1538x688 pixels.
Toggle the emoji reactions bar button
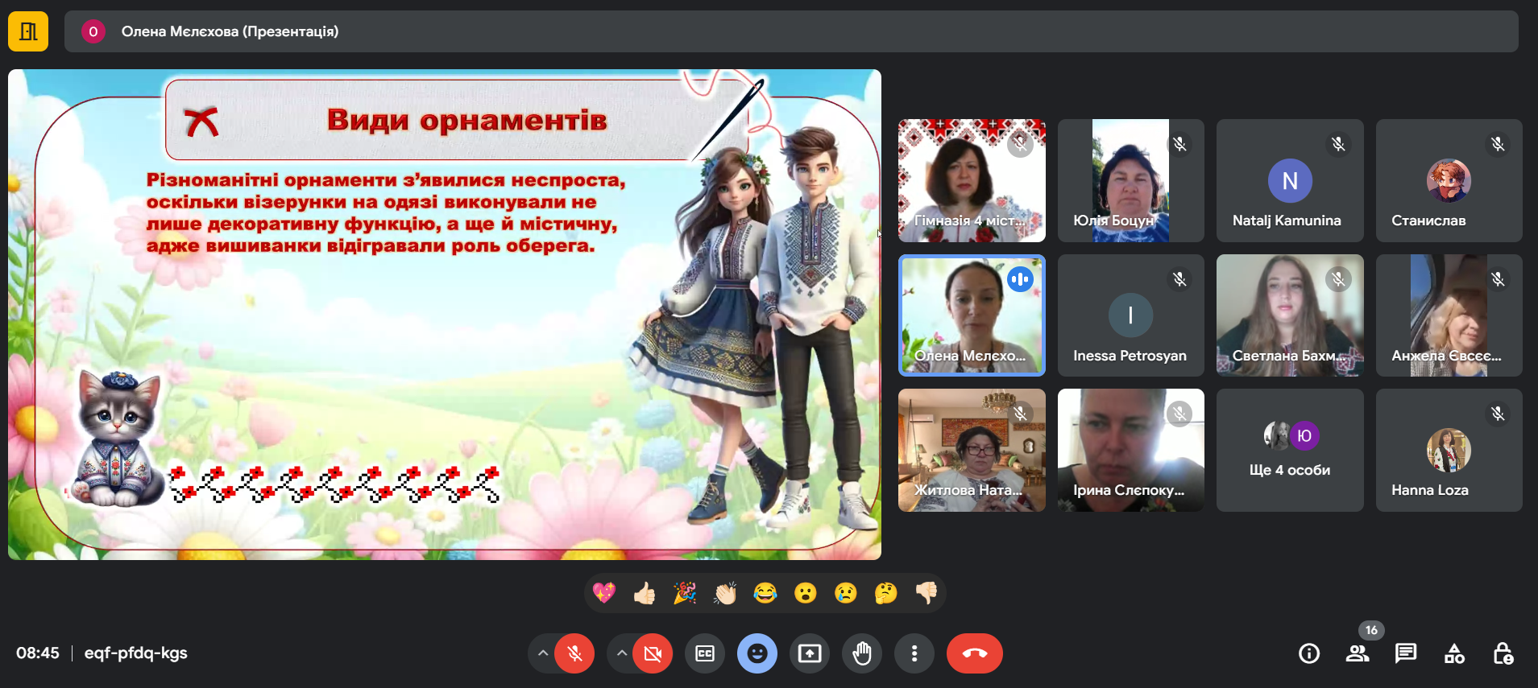click(757, 653)
